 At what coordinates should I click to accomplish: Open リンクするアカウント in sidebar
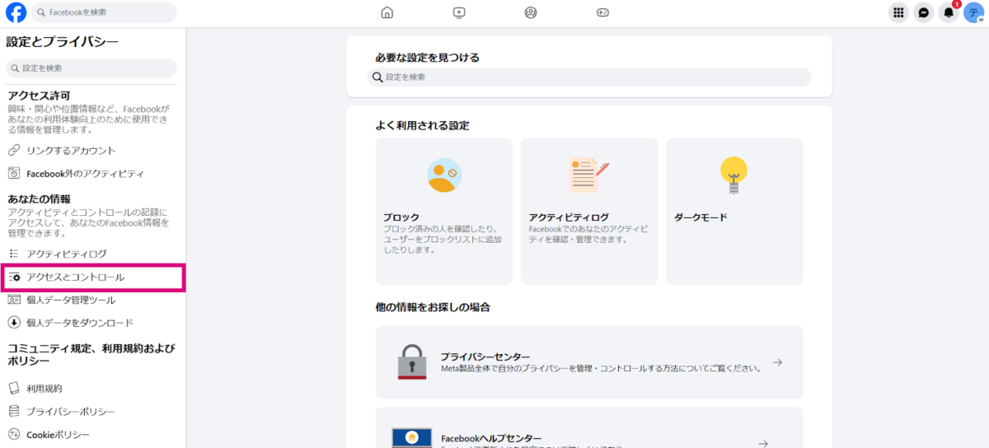tap(71, 151)
